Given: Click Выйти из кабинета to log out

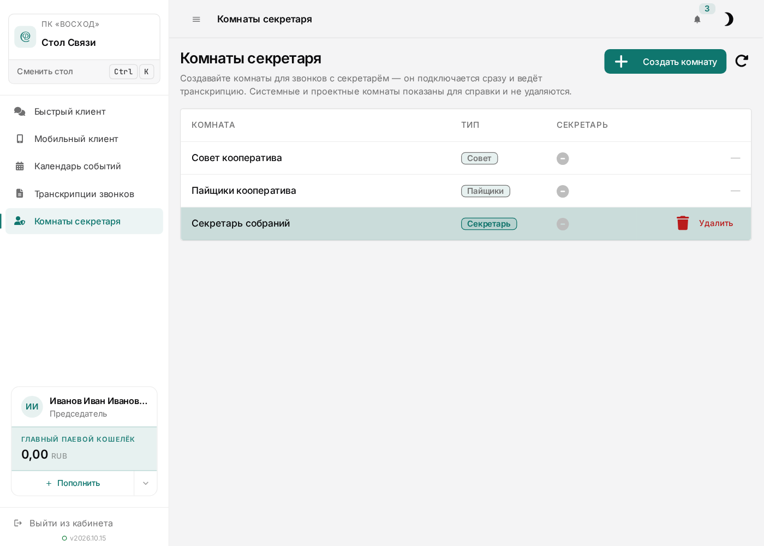Looking at the screenshot, I should tap(71, 523).
